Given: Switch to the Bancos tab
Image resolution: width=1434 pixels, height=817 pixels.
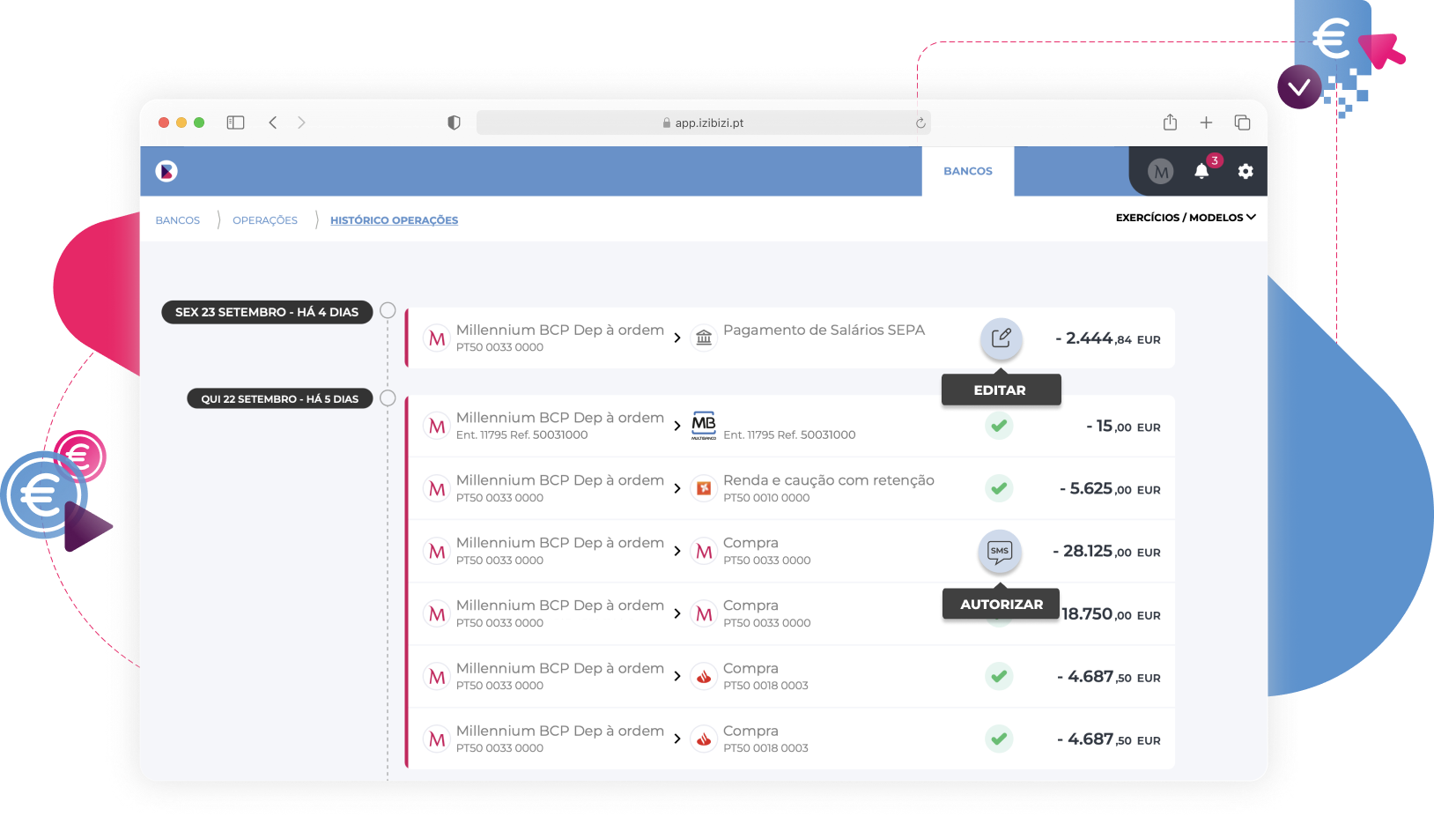Looking at the screenshot, I should click(x=967, y=171).
